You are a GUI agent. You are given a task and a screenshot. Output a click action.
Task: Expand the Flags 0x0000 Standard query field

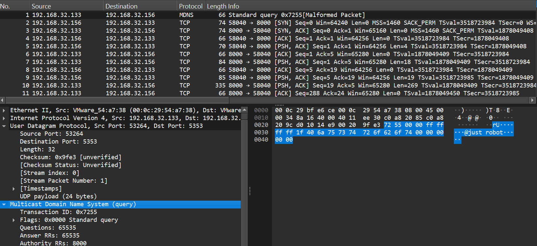click(x=14, y=220)
